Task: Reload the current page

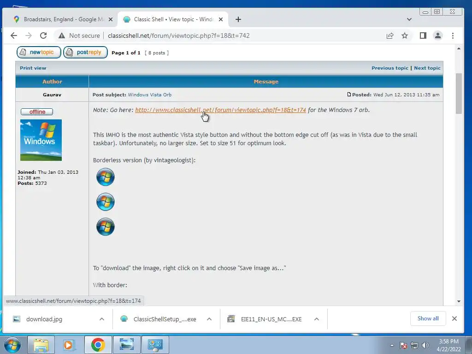Action: tap(43, 35)
